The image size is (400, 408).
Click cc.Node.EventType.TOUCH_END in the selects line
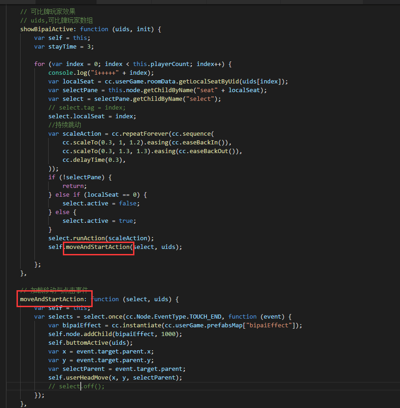click(174, 317)
